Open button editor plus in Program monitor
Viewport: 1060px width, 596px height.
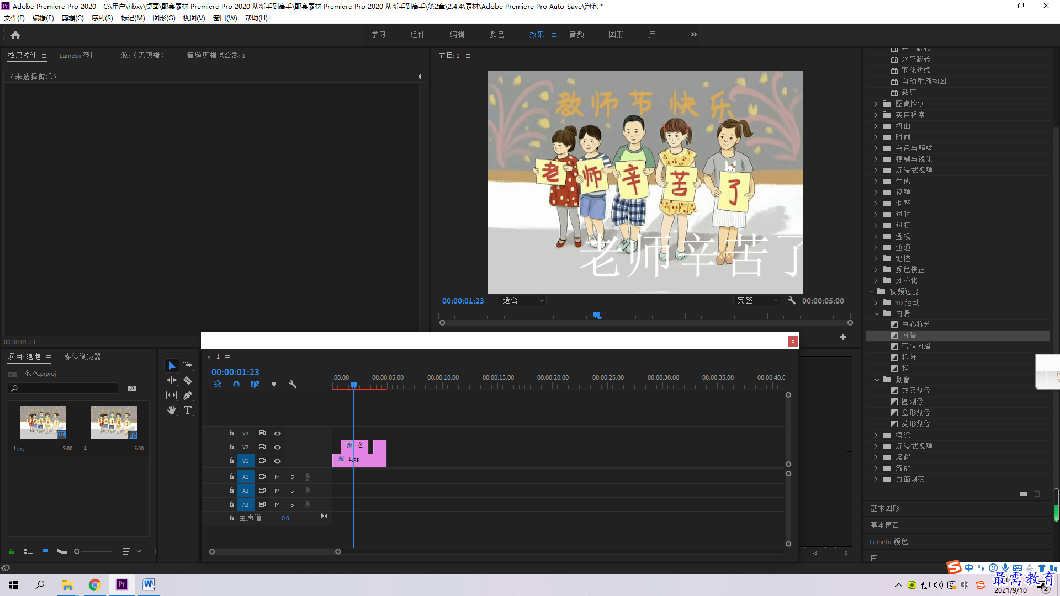pyautogui.click(x=843, y=337)
